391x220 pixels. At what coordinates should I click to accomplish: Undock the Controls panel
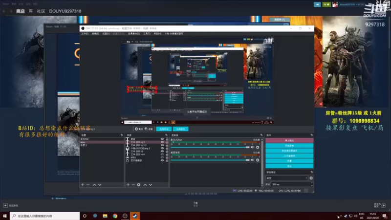(311, 135)
